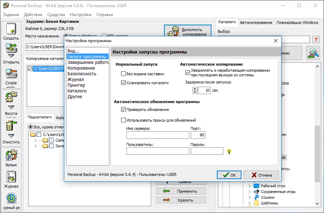Expand the Came subfolder node
The height and width of the screenshot is (213, 324).
[35, 140]
